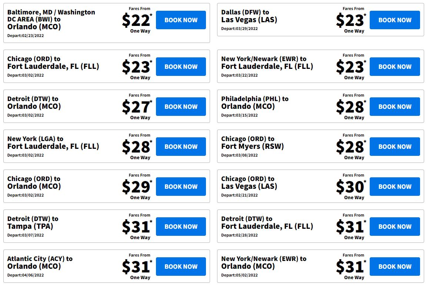Book Detroit to Orlando $27 fare
Viewport: 426px width, 288px height.
click(181, 106)
